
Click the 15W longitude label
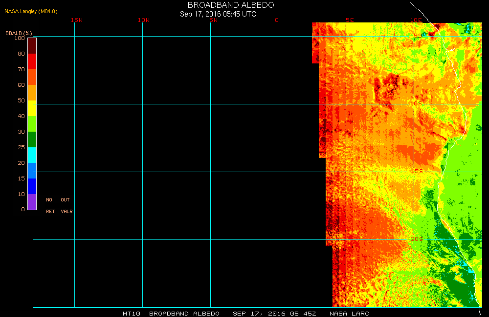tap(76, 20)
